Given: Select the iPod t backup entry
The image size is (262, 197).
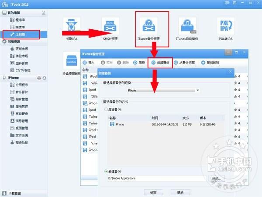Looking at the screenshot, I should pyautogui.click(x=90, y=130).
